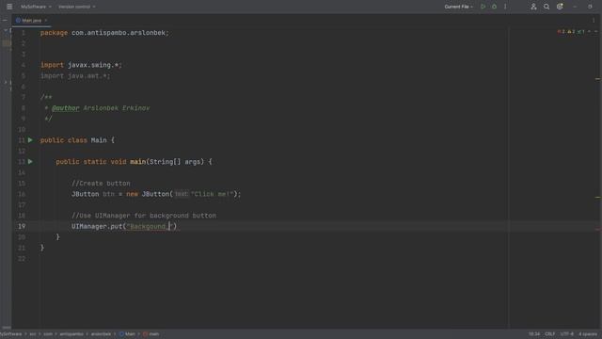The width and height of the screenshot is (602, 339).
Task: Click run gutter icon beside class Main
Action: [30, 140]
